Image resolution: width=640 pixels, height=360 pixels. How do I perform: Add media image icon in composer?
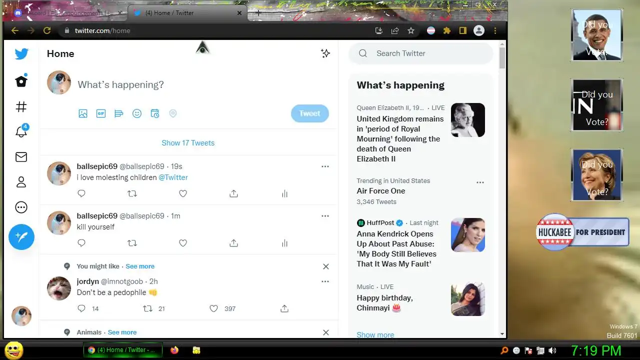pyautogui.click(x=83, y=113)
